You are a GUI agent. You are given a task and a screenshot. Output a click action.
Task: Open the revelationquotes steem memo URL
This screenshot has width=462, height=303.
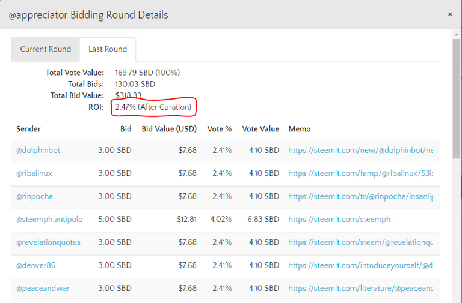[x=360, y=242]
